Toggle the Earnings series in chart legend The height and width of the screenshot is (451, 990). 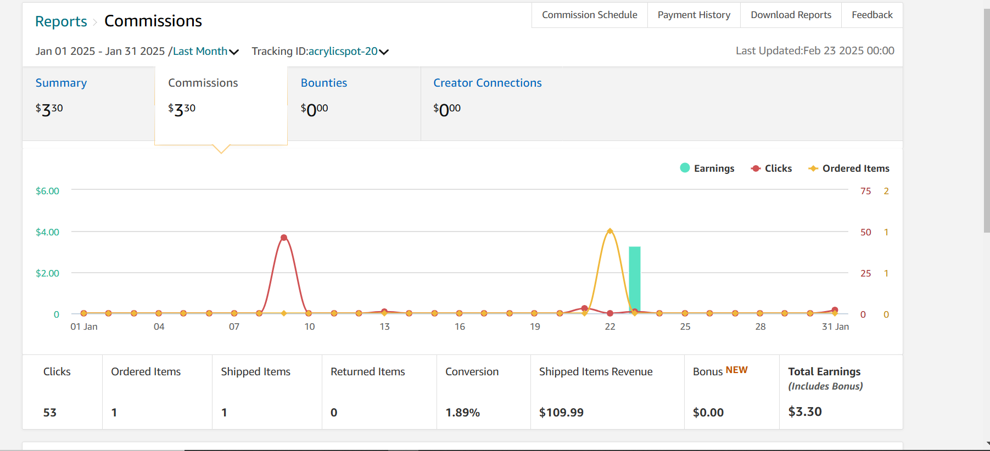[x=707, y=168]
